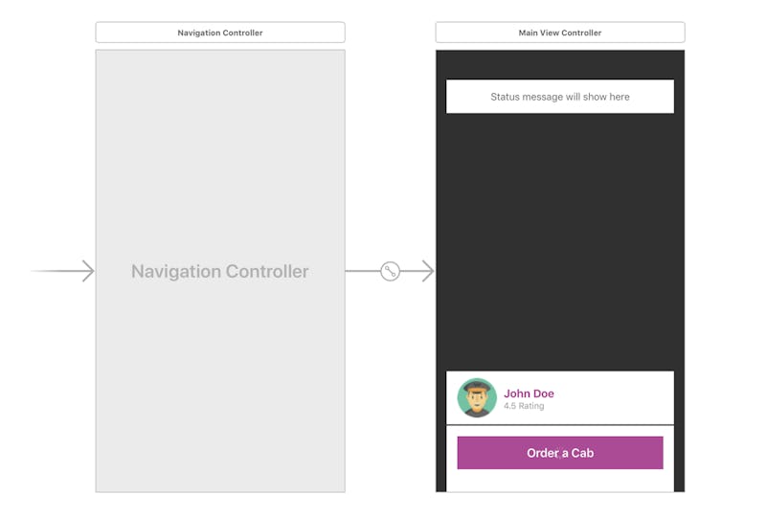Image resolution: width=766 pixels, height=517 pixels.
Task: Select the Navigation Controller scene title bar
Action: point(220,33)
